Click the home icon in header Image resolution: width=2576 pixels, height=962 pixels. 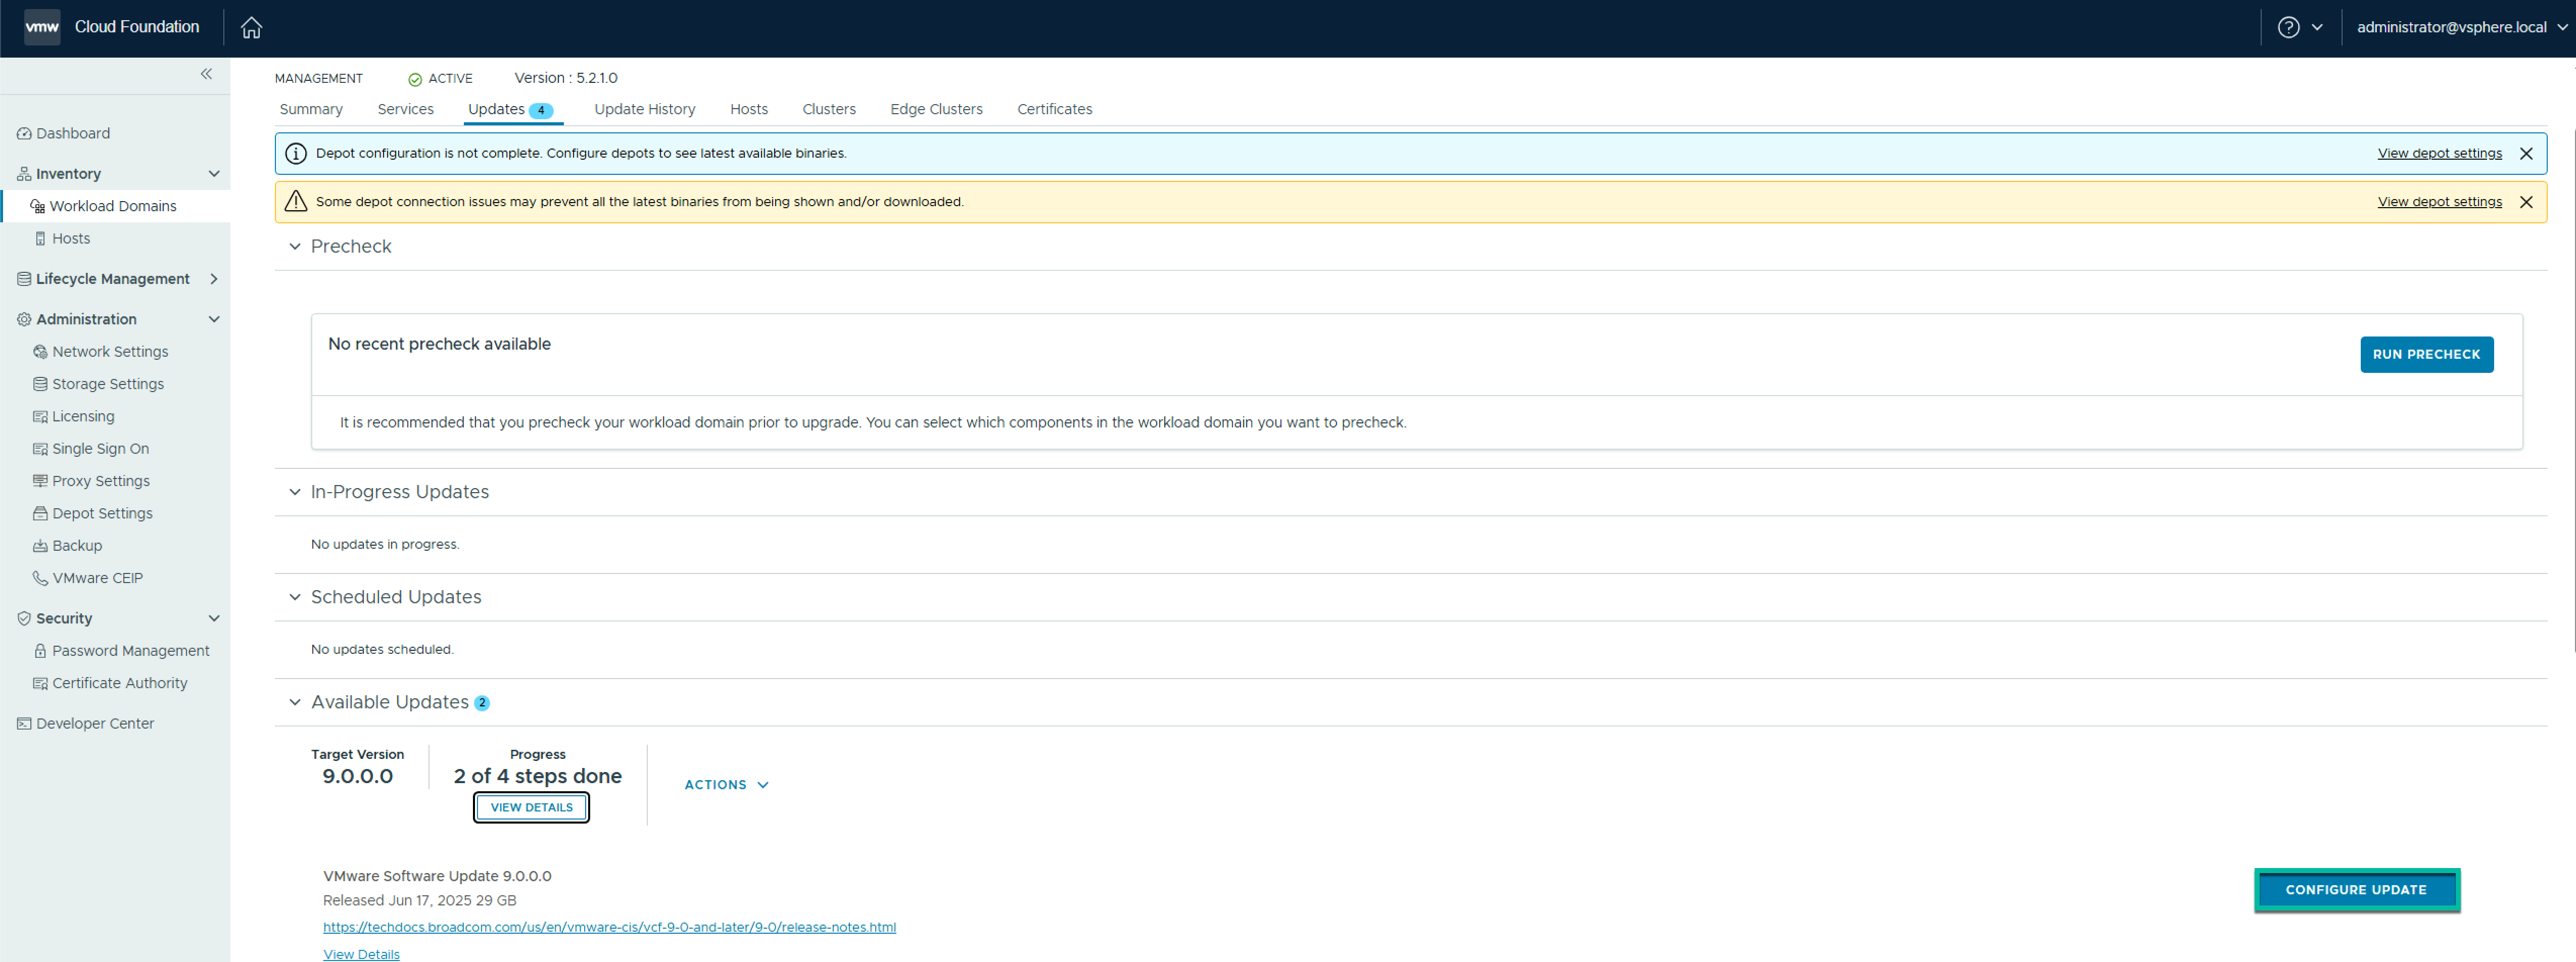click(x=251, y=28)
